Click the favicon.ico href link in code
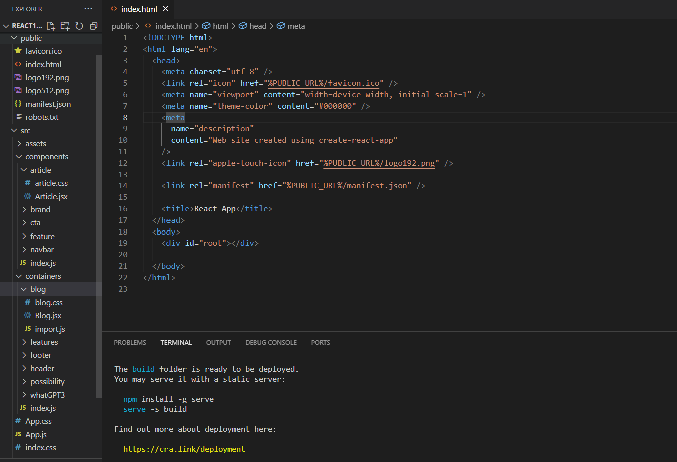Viewport: 677px width, 462px height. pyautogui.click(x=323, y=83)
